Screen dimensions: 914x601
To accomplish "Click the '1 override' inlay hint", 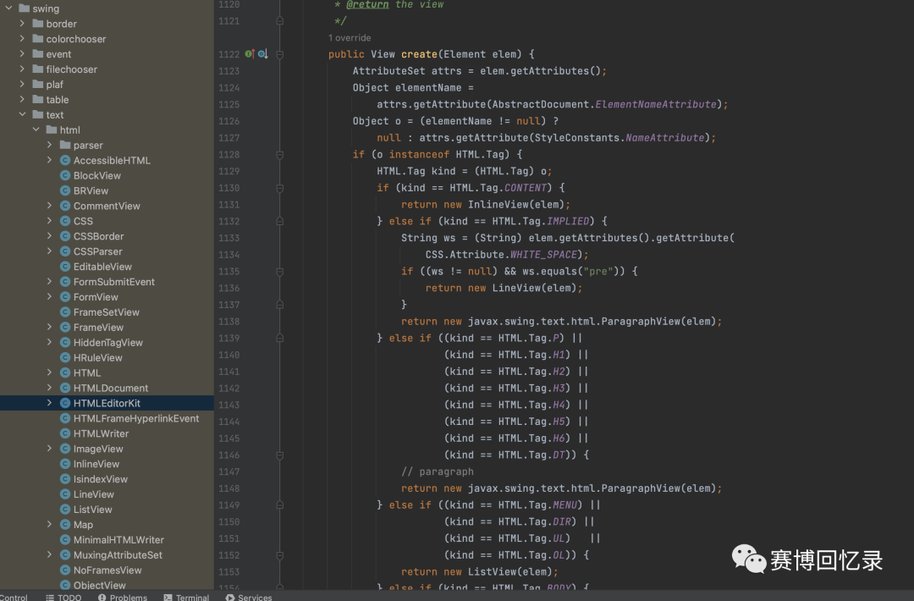I will (350, 38).
